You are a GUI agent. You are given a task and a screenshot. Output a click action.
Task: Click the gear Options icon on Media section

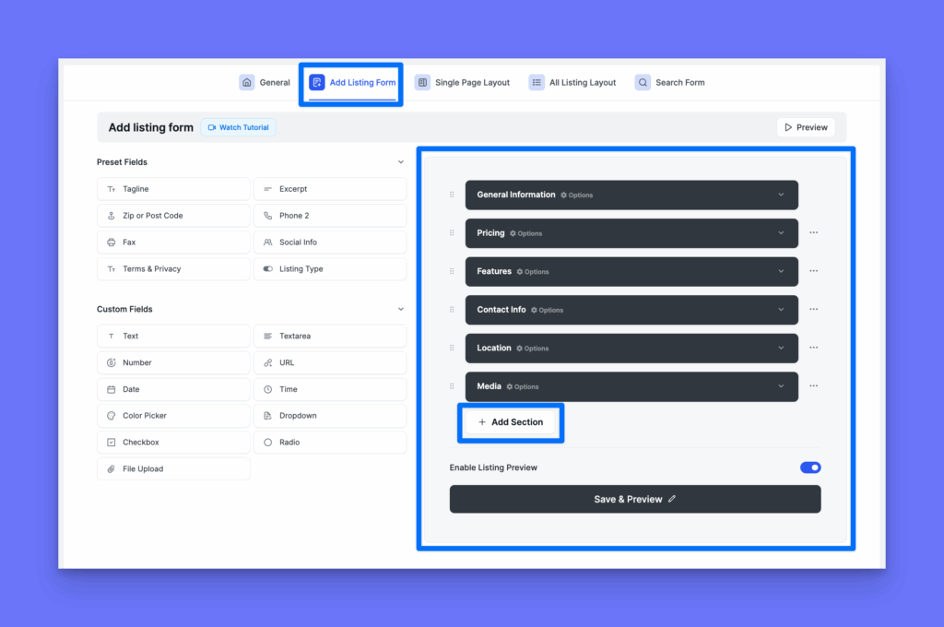click(510, 387)
